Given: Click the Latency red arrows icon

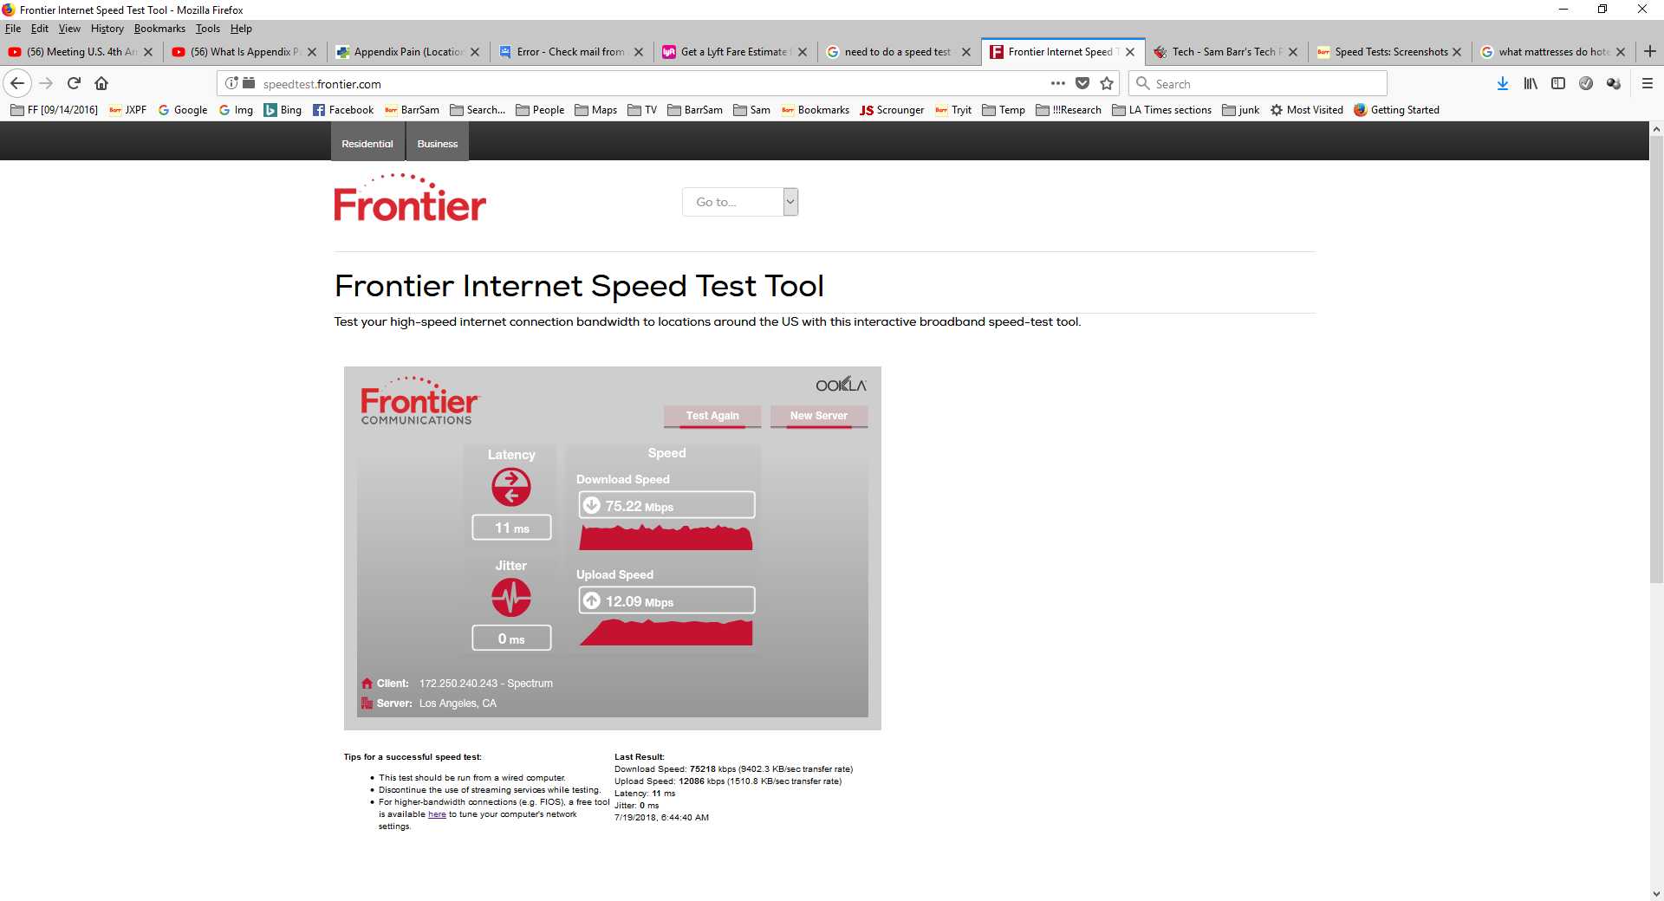Looking at the screenshot, I should click(511, 487).
